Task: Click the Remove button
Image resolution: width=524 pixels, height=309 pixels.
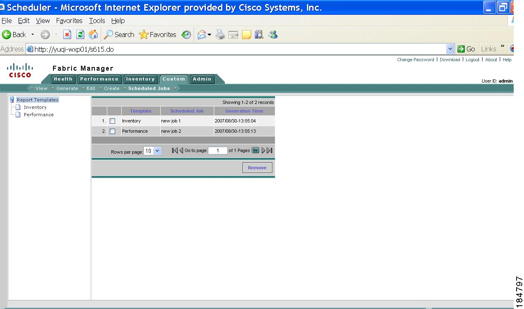Action: (x=257, y=168)
